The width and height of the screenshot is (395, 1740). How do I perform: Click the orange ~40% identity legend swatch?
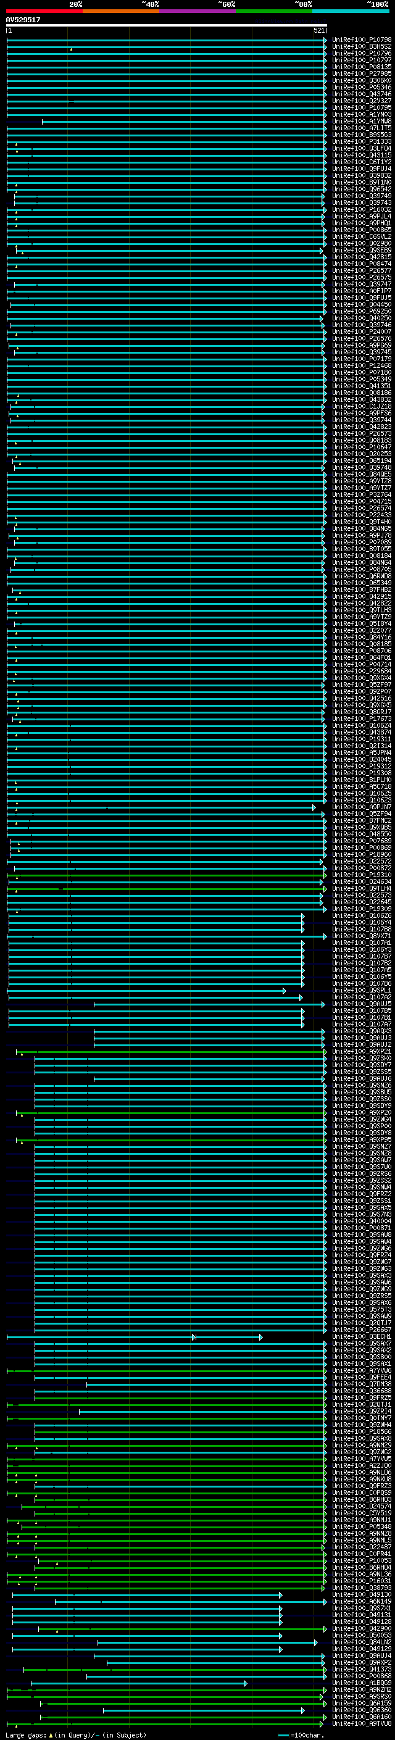pos(121,12)
